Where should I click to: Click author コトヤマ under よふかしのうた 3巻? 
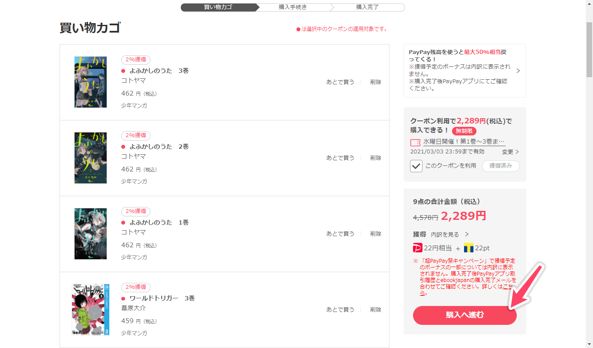tap(133, 80)
